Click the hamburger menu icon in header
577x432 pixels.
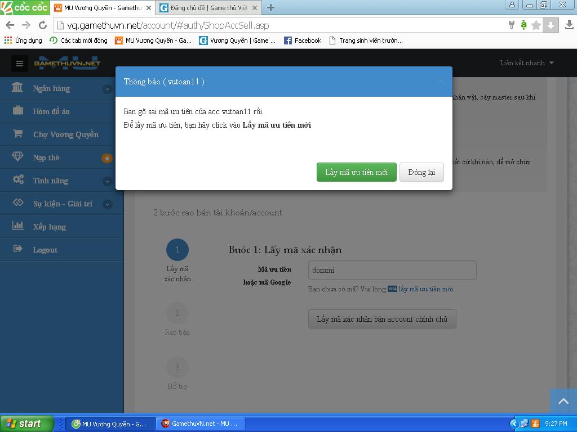(x=19, y=64)
